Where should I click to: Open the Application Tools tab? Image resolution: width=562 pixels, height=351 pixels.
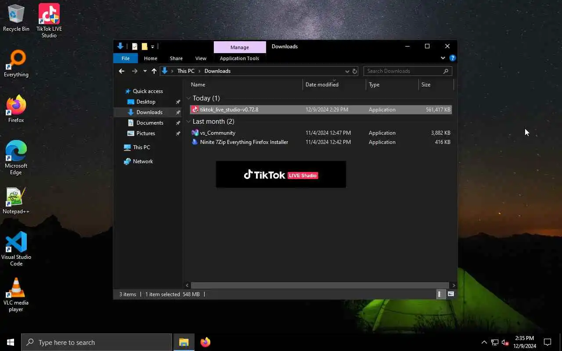click(239, 58)
